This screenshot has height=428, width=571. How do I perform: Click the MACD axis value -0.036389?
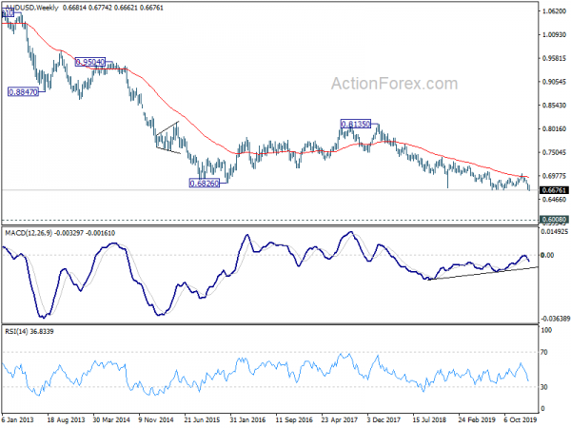click(556, 319)
